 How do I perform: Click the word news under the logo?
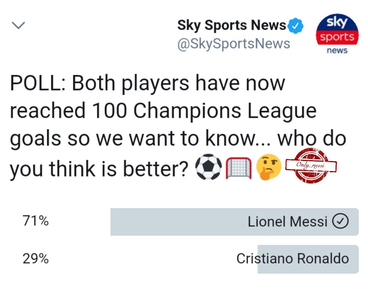tap(337, 51)
